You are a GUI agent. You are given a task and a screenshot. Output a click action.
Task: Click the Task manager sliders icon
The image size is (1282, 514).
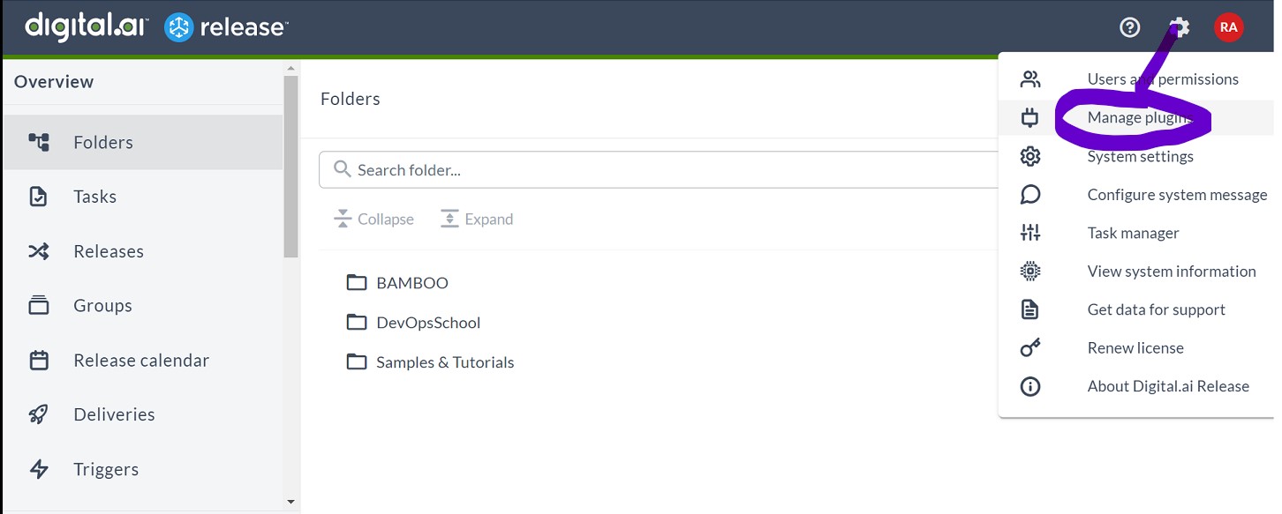coord(1030,233)
